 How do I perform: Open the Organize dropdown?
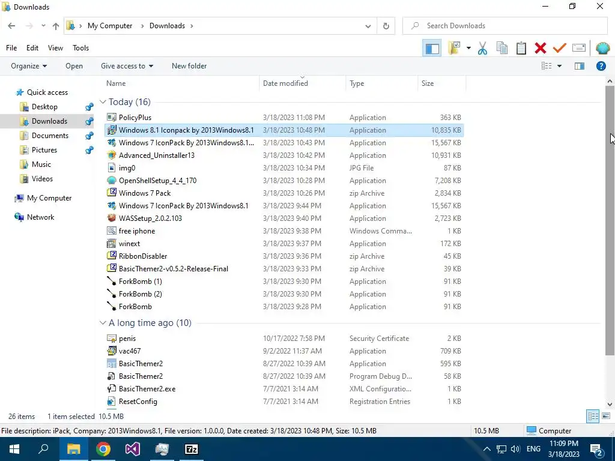tap(29, 66)
